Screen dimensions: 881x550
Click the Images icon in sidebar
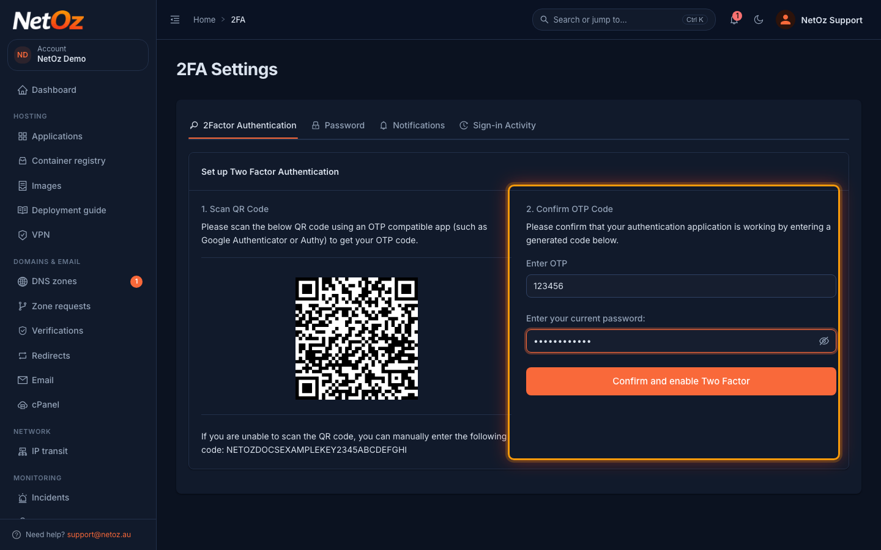tap(23, 186)
